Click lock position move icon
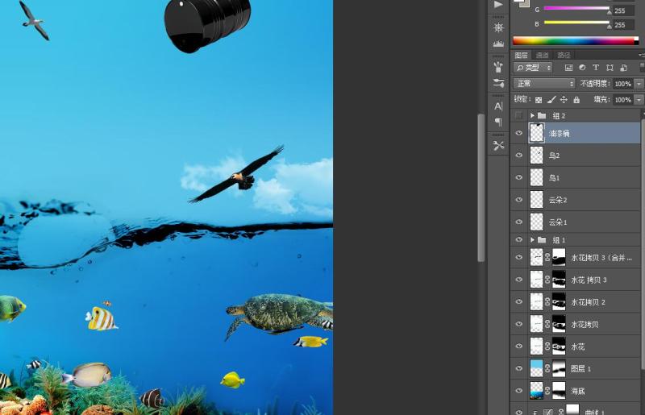 (564, 100)
